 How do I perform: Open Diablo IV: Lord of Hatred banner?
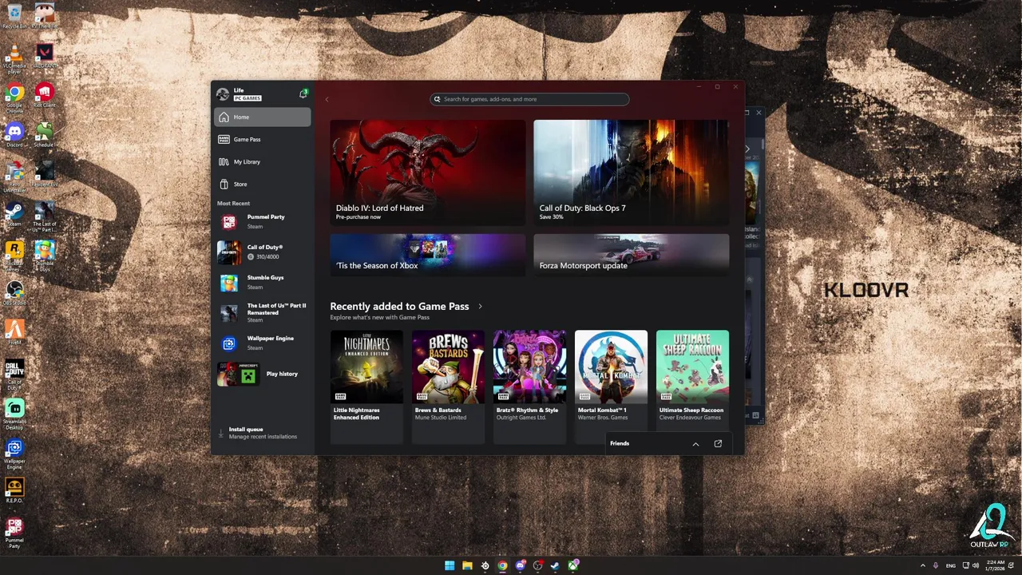pyautogui.click(x=428, y=172)
